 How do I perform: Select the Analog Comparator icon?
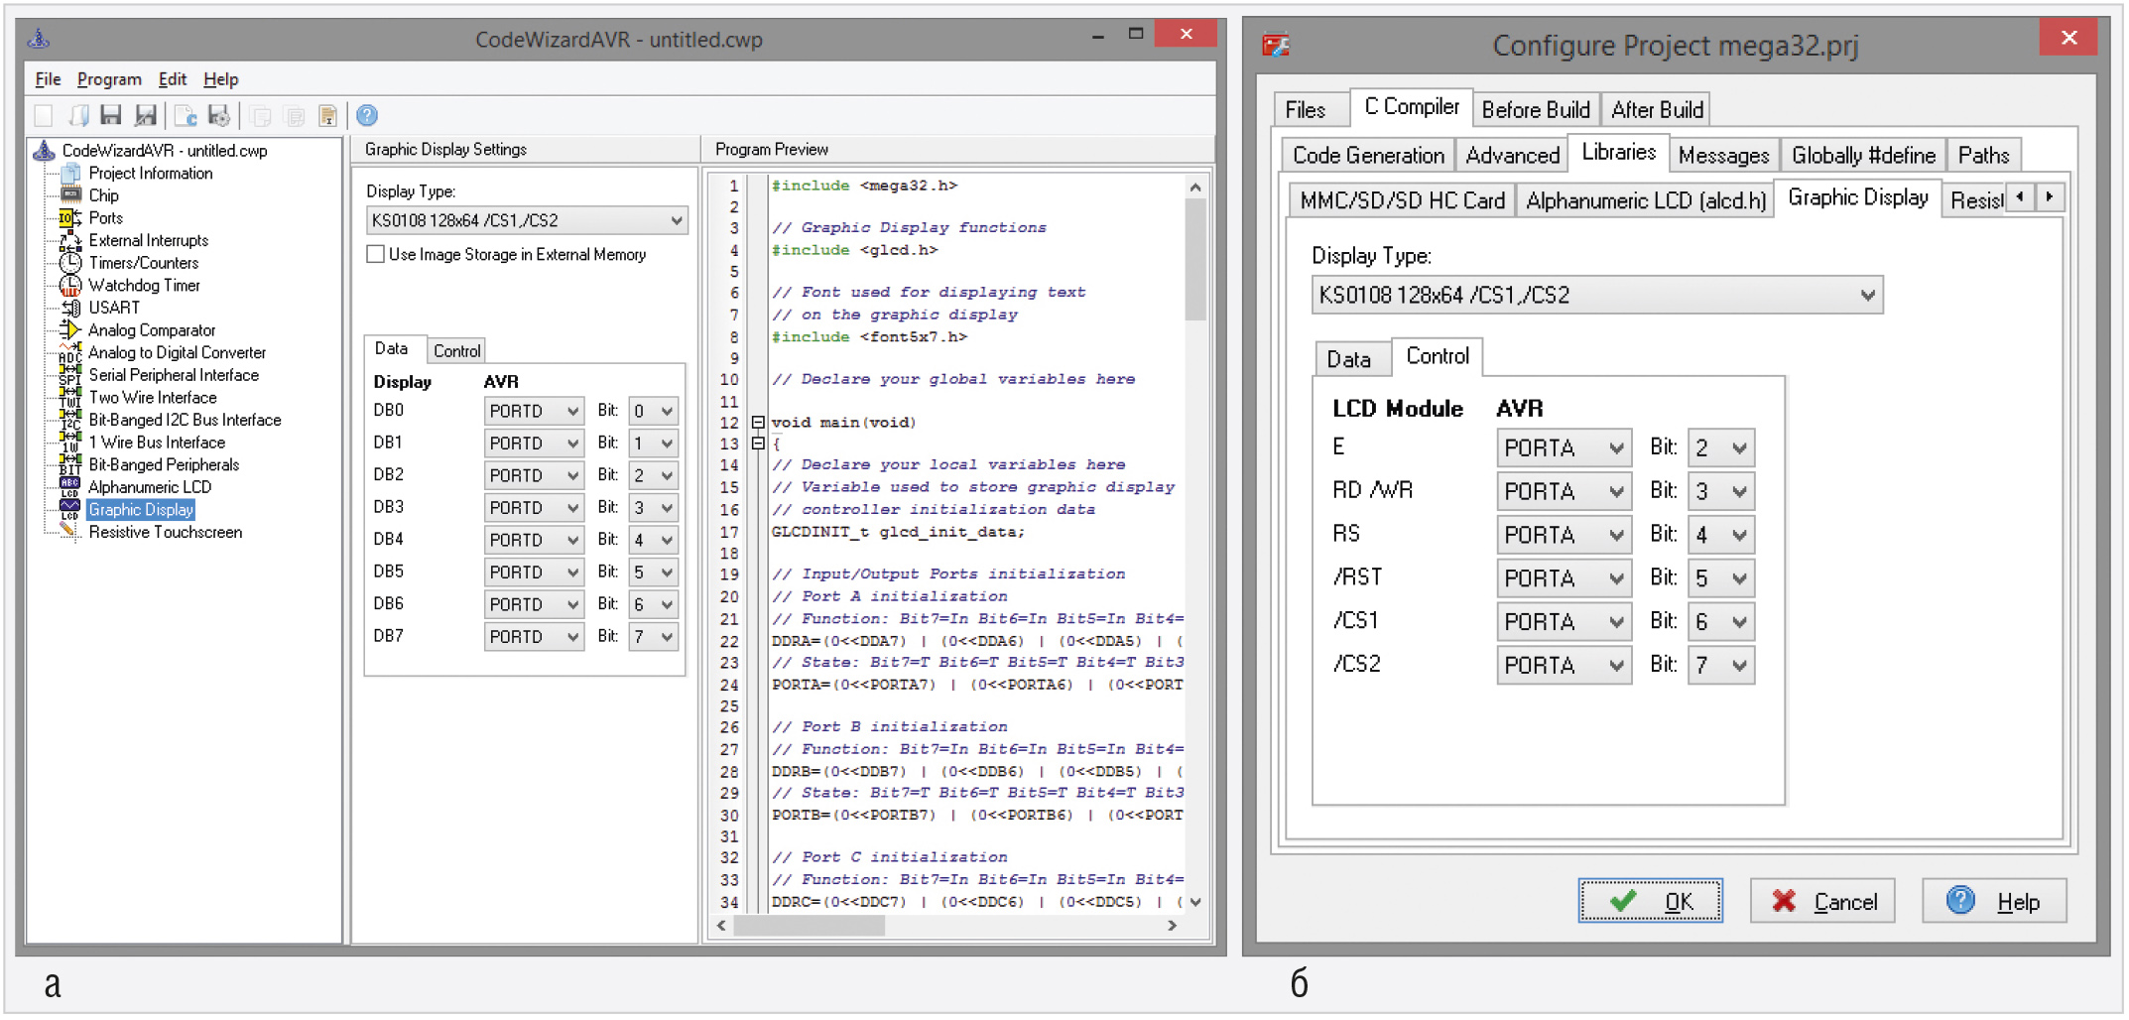(69, 329)
